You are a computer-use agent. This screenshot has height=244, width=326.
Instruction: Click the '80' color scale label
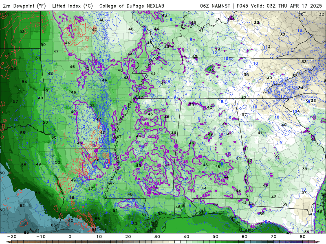(x=303, y=237)
